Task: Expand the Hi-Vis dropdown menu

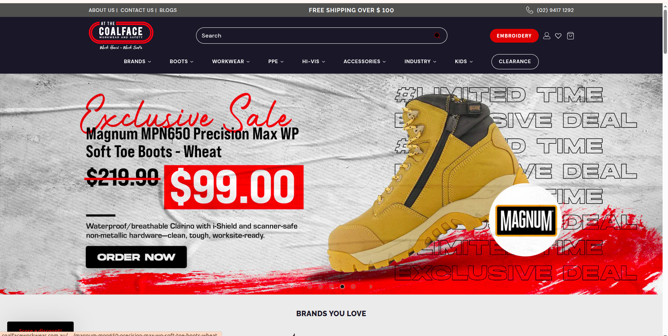Action: click(314, 61)
